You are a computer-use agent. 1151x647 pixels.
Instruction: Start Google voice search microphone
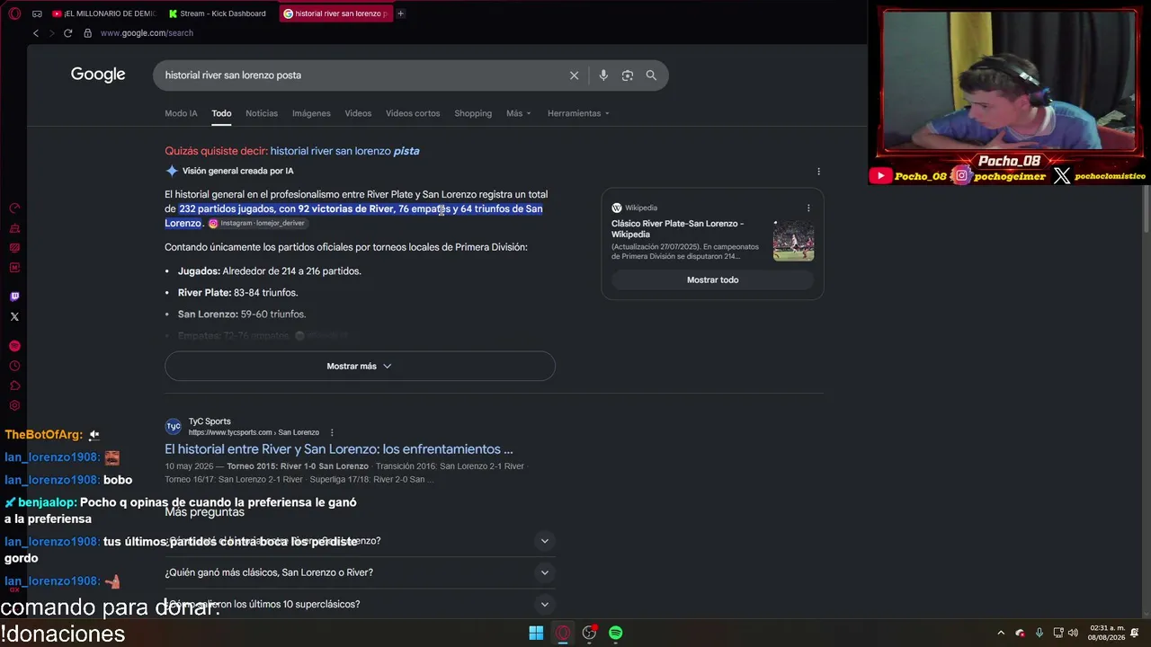click(603, 75)
